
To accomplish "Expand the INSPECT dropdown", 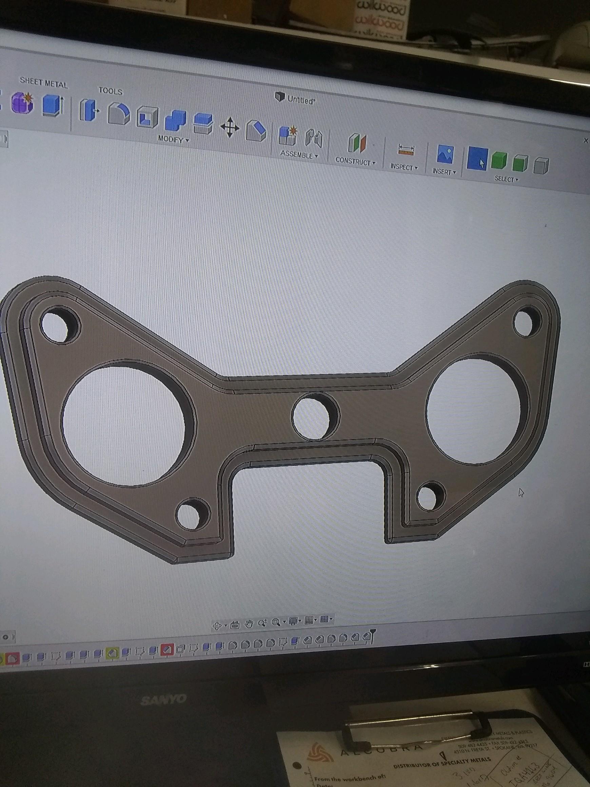I will (404, 167).
